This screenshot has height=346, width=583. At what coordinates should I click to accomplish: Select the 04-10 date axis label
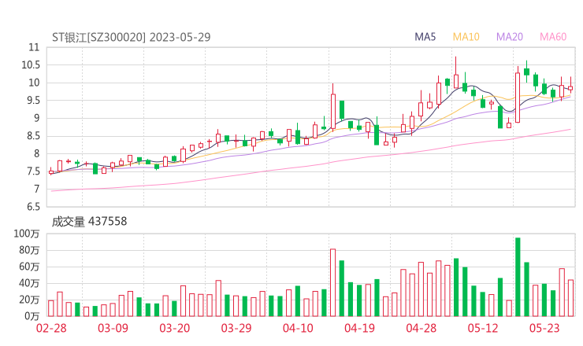[298, 329]
